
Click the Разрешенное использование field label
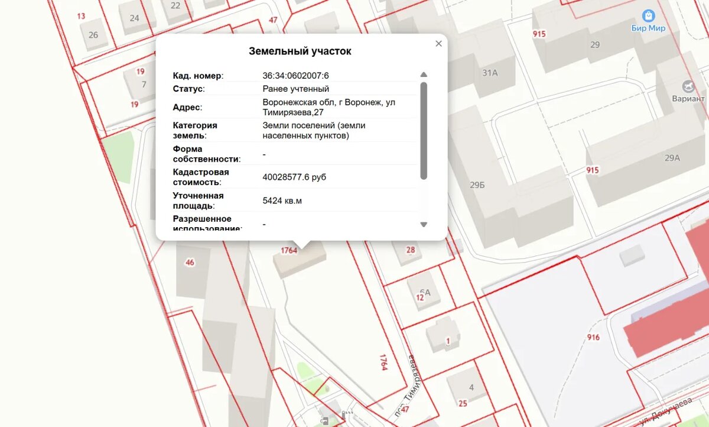click(x=207, y=223)
